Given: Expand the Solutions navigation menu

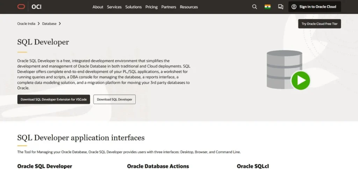Looking at the screenshot, I should point(134,7).
